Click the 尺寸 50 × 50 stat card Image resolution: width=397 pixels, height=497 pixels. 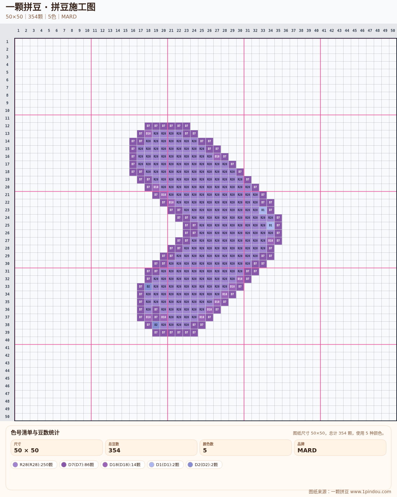pyautogui.click(x=57, y=448)
